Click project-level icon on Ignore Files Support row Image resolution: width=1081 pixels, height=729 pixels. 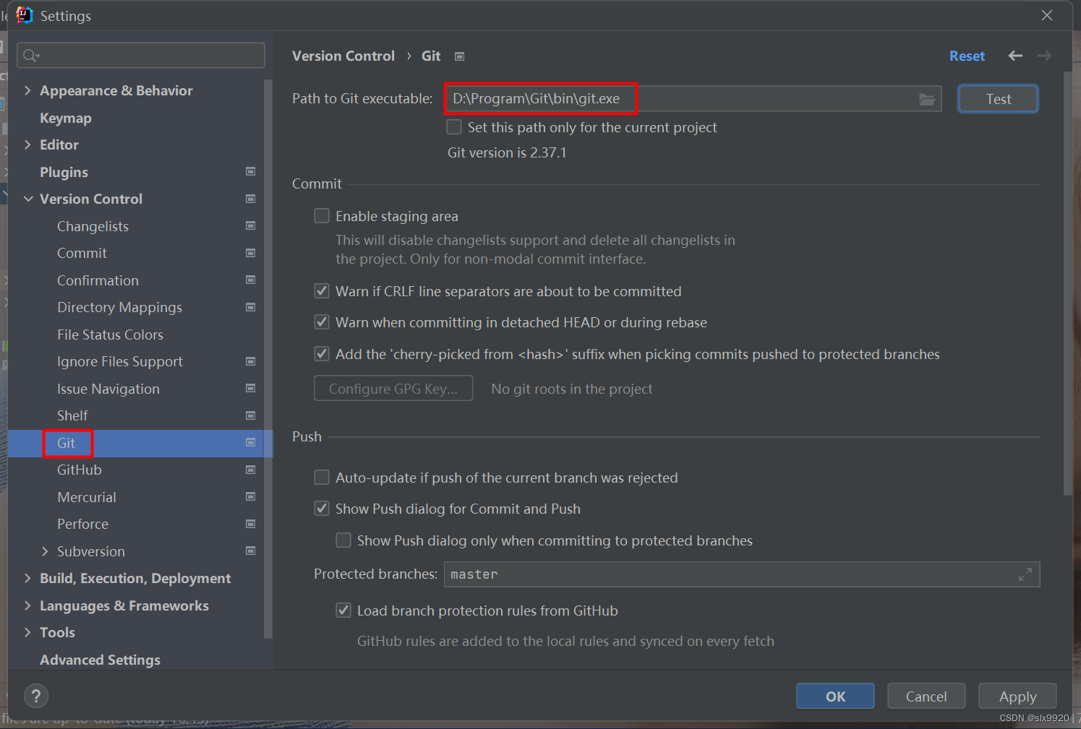251,361
